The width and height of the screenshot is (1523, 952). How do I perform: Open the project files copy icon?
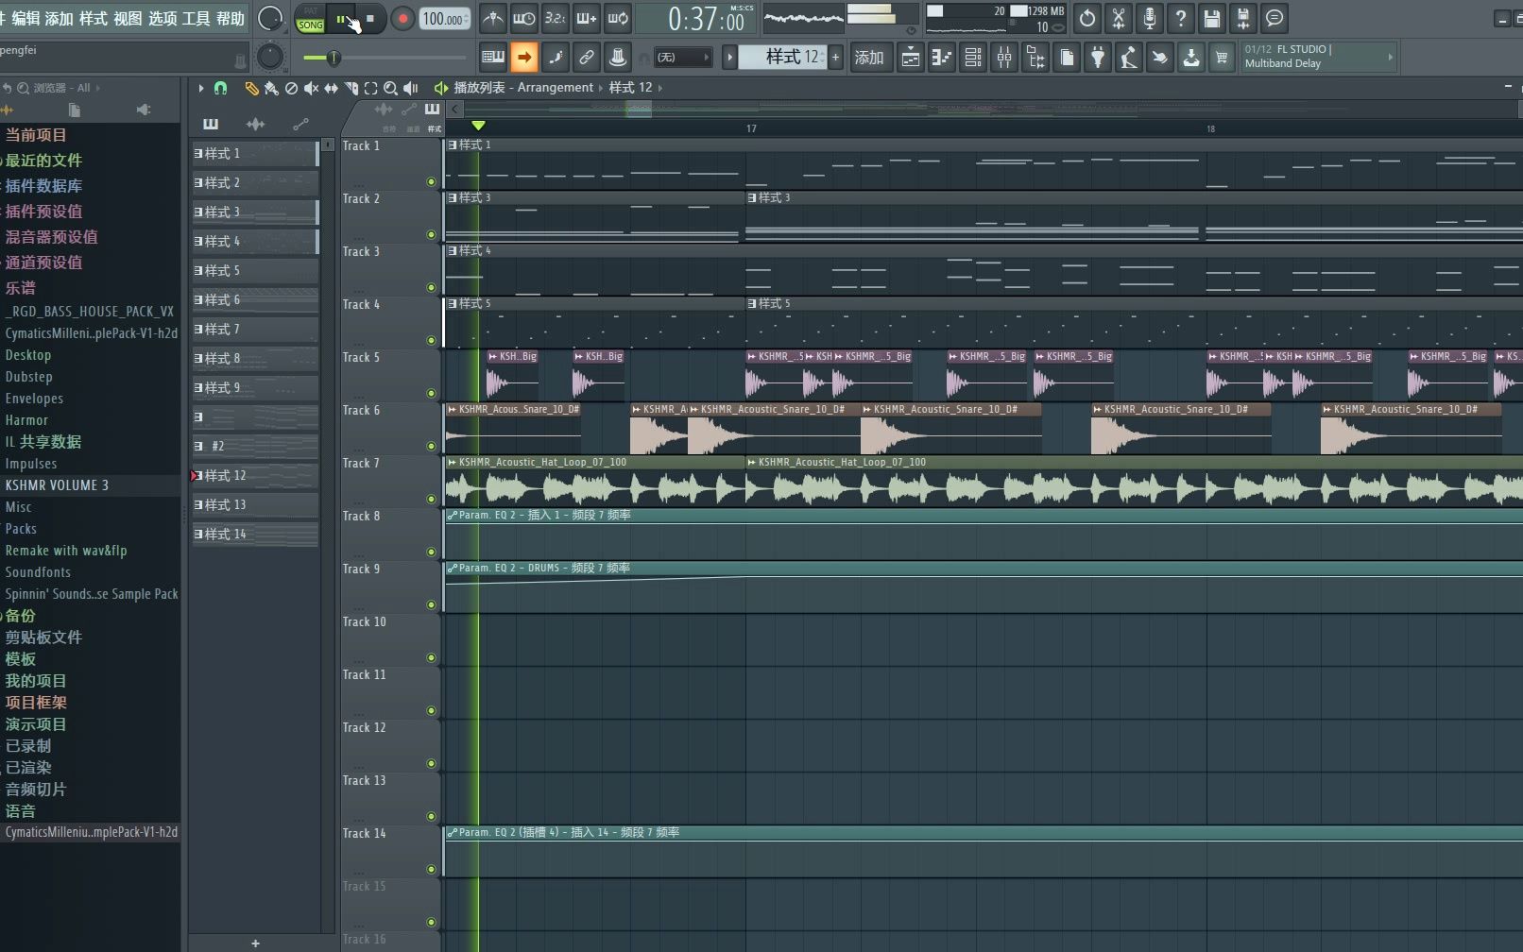coord(1067,58)
